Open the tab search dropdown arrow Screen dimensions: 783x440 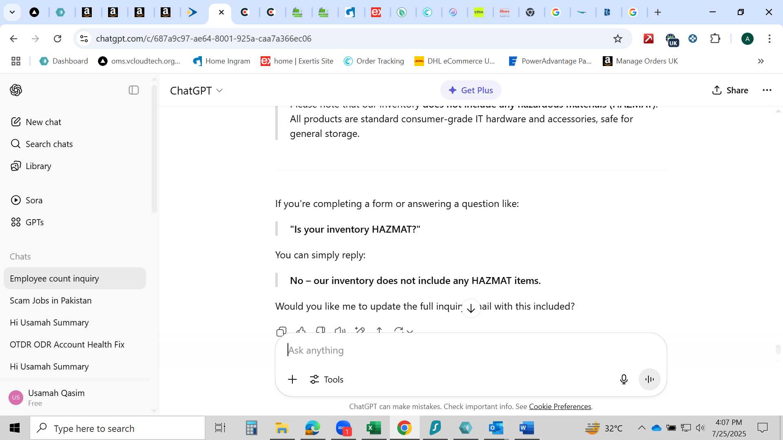click(x=12, y=12)
